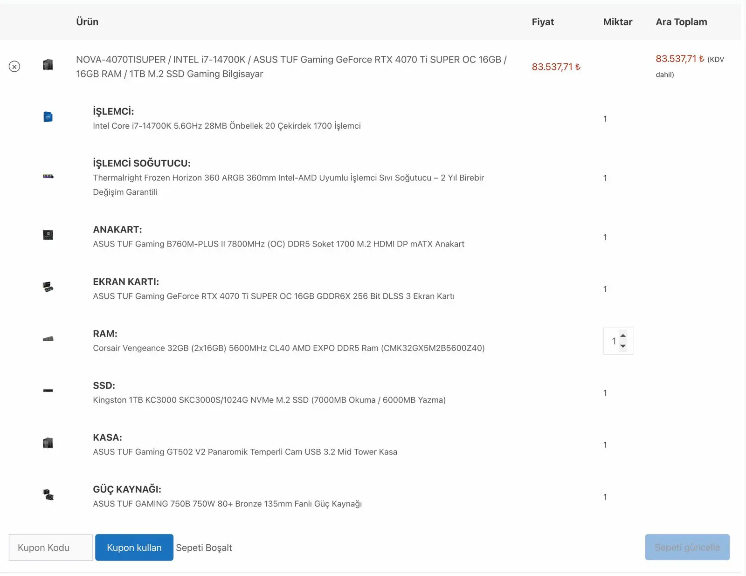The height and width of the screenshot is (576, 746).
Task: Select the İŞLEMCİ heading text
Action: coord(113,111)
